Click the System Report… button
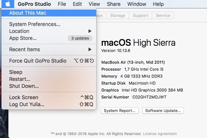 click(120, 111)
